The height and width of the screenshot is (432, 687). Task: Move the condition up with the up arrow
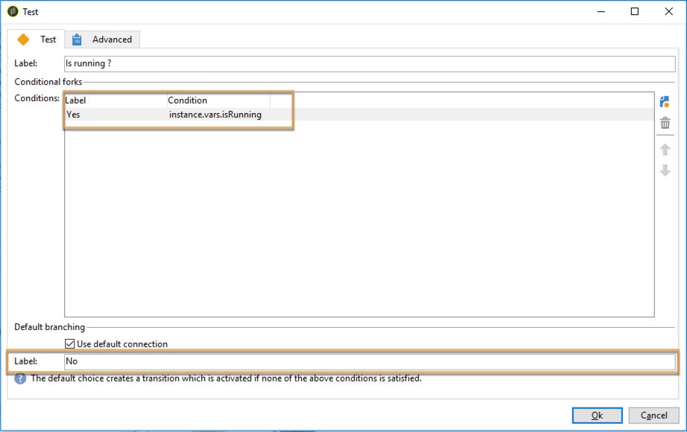pyautogui.click(x=665, y=149)
